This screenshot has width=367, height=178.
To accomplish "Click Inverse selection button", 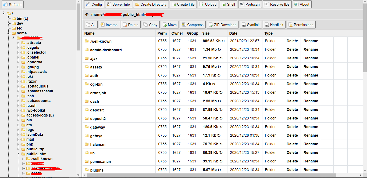I will coord(109,25).
